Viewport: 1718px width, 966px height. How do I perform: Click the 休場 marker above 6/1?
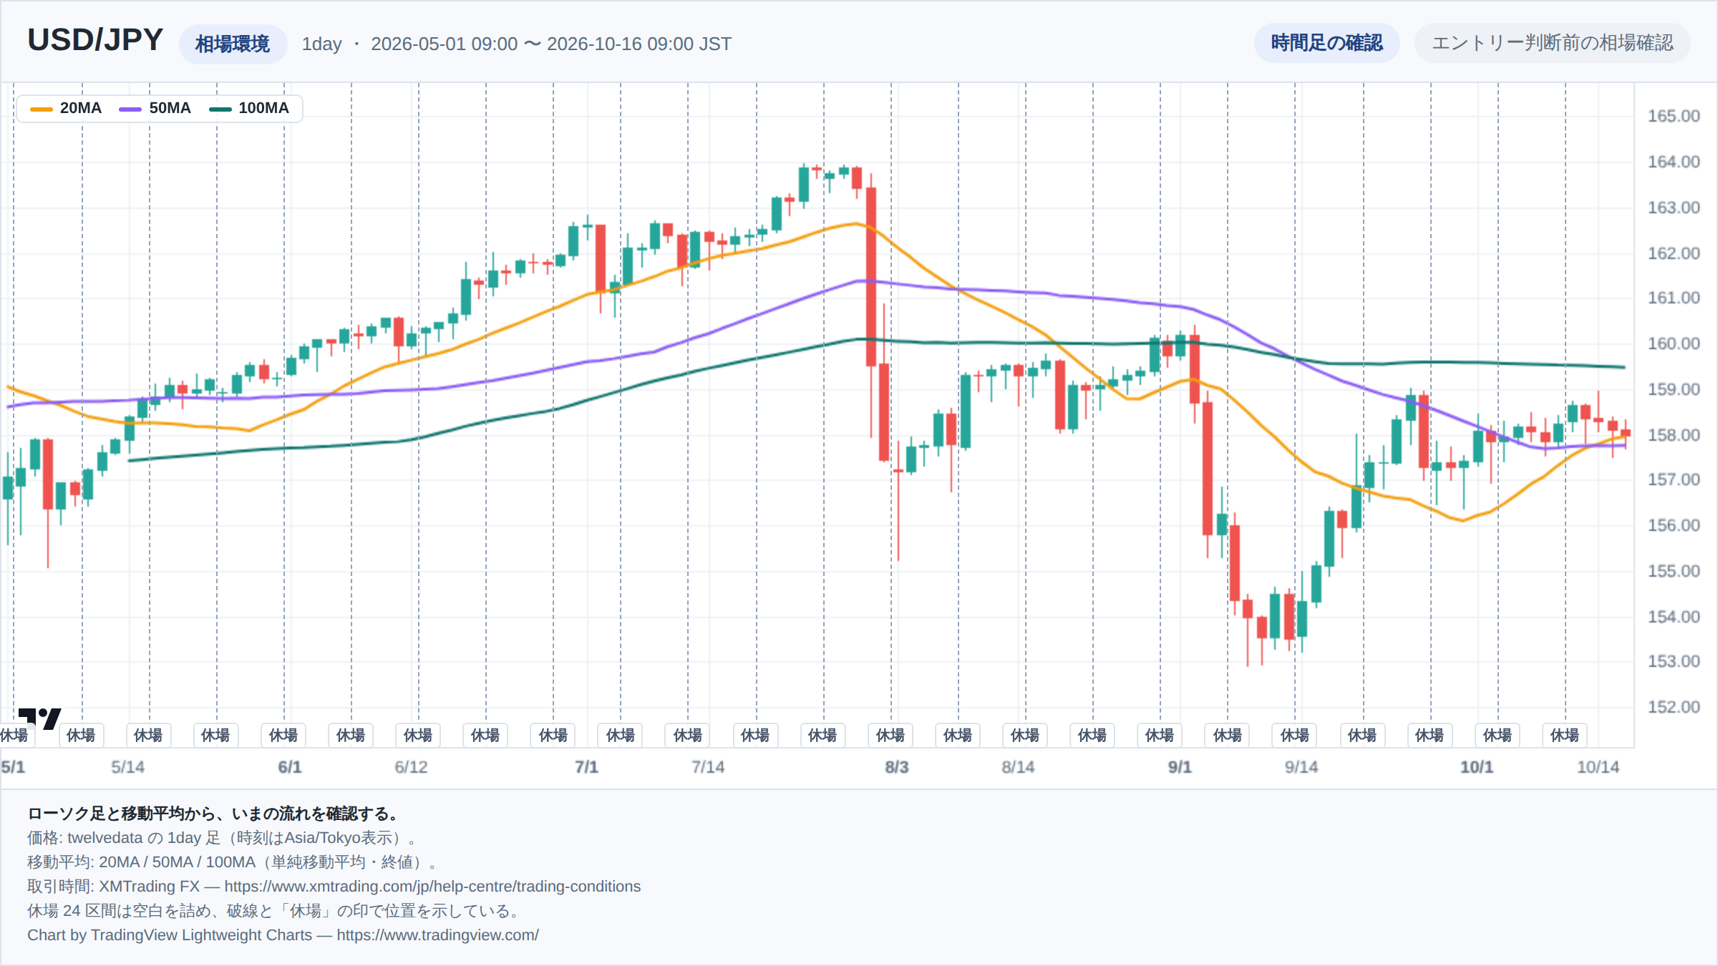tap(283, 735)
